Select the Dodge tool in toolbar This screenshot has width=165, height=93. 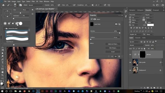(x=2, y=56)
